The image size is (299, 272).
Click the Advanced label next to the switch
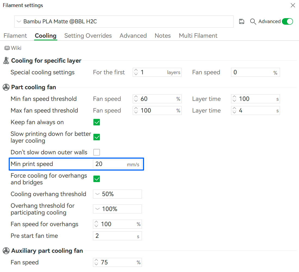269,21
